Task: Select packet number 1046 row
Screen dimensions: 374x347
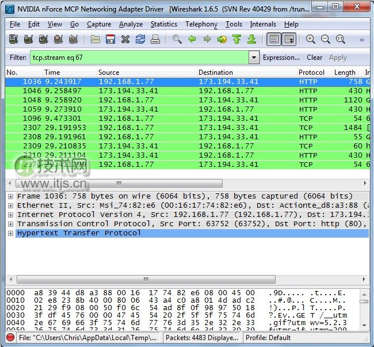Action: click(x=188, y=91)
